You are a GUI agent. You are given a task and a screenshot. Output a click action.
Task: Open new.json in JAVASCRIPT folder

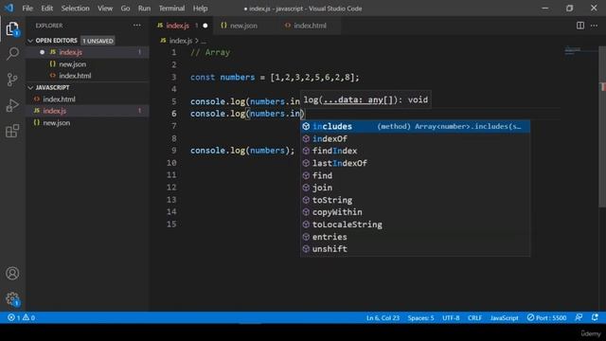click(x=88, y=123)
